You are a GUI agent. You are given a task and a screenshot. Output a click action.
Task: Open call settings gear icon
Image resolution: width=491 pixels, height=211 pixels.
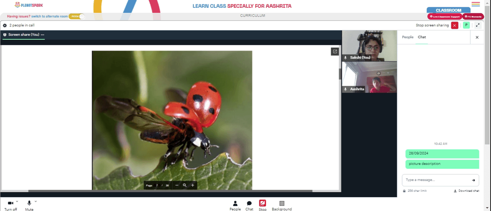[5, 26]
